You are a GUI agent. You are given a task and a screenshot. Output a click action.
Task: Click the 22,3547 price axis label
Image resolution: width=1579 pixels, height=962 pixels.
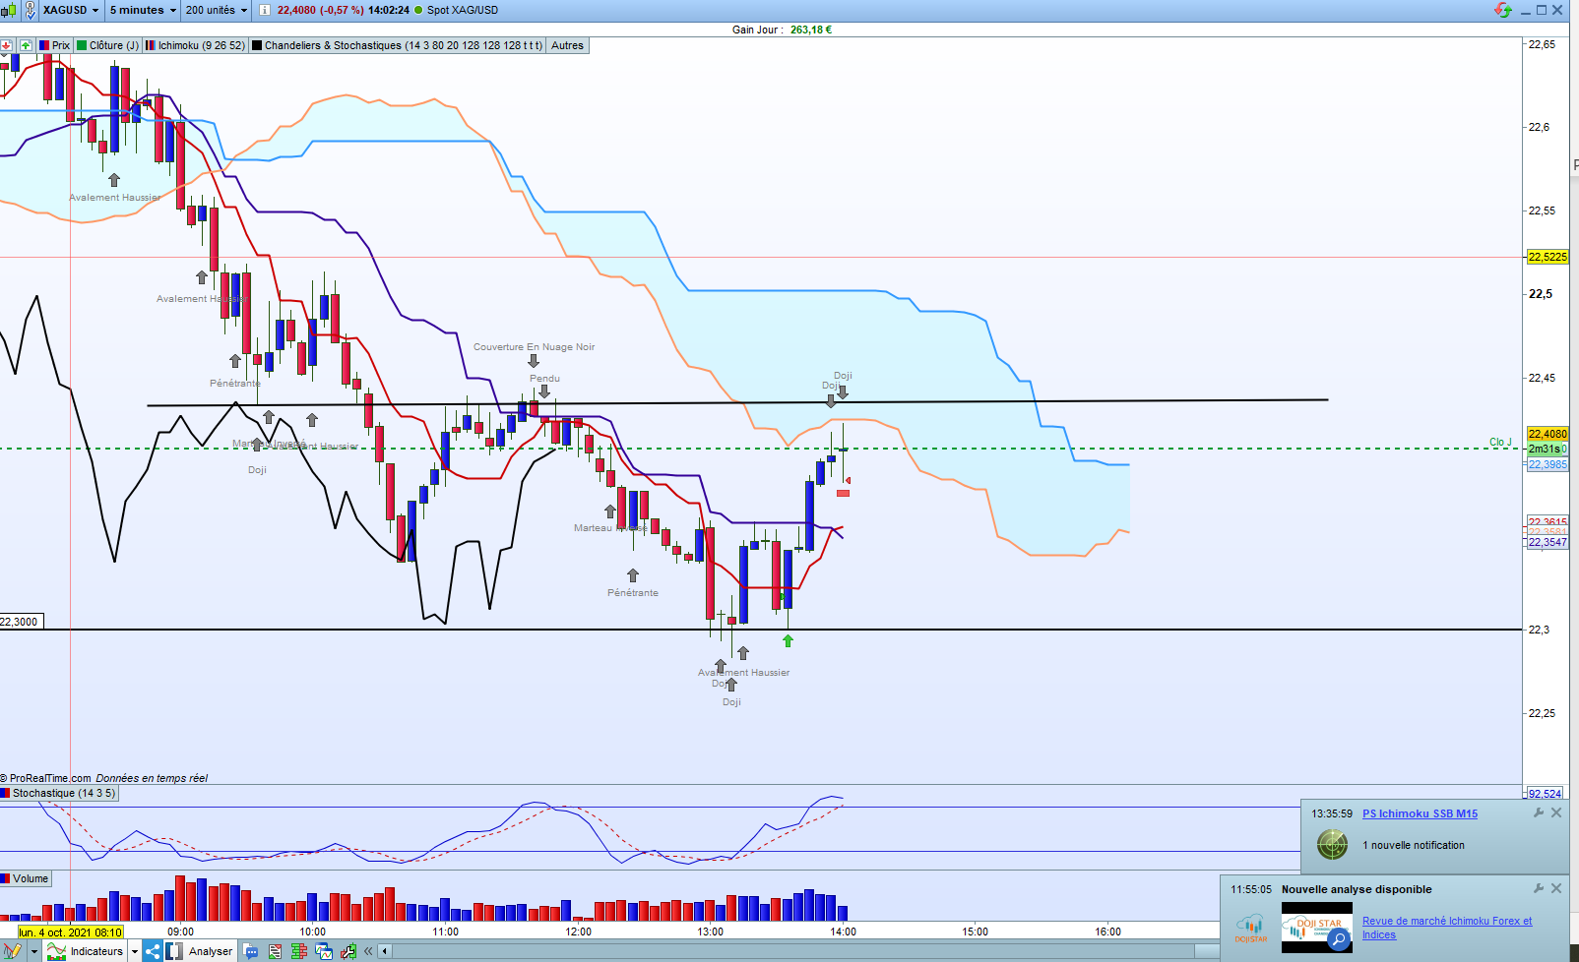1547,542
